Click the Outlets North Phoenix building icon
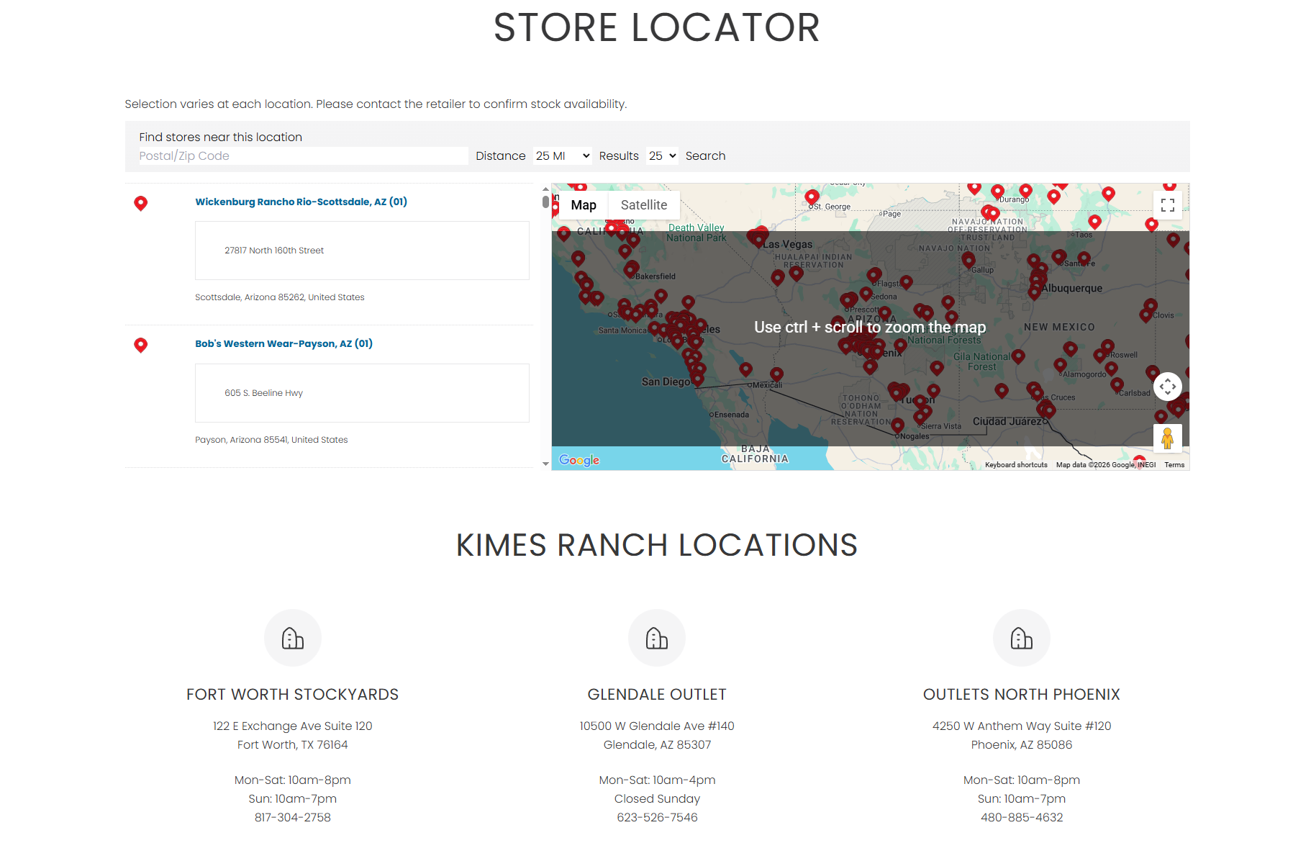1293x861 pixels. point(1021,639)
